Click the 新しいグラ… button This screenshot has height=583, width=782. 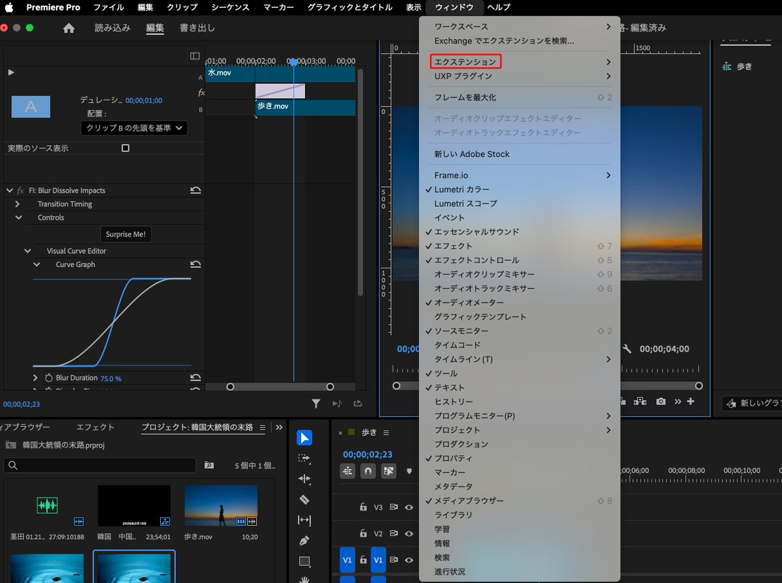pyautogui.click(x=753, y=403)
